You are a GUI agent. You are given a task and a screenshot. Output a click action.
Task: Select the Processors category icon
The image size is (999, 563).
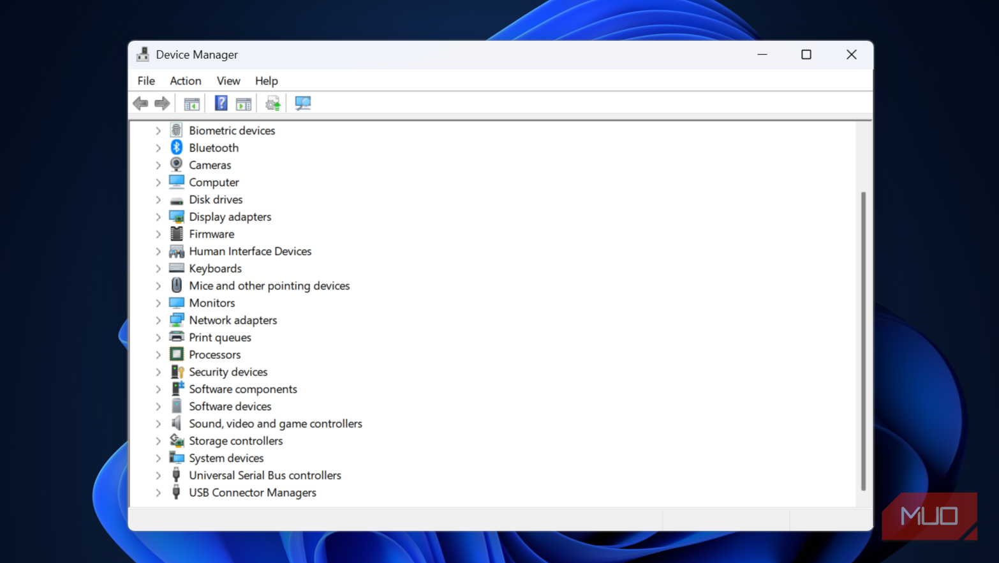177,354
